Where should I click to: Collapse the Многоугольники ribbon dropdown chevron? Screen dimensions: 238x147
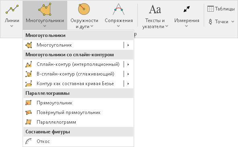45,26
